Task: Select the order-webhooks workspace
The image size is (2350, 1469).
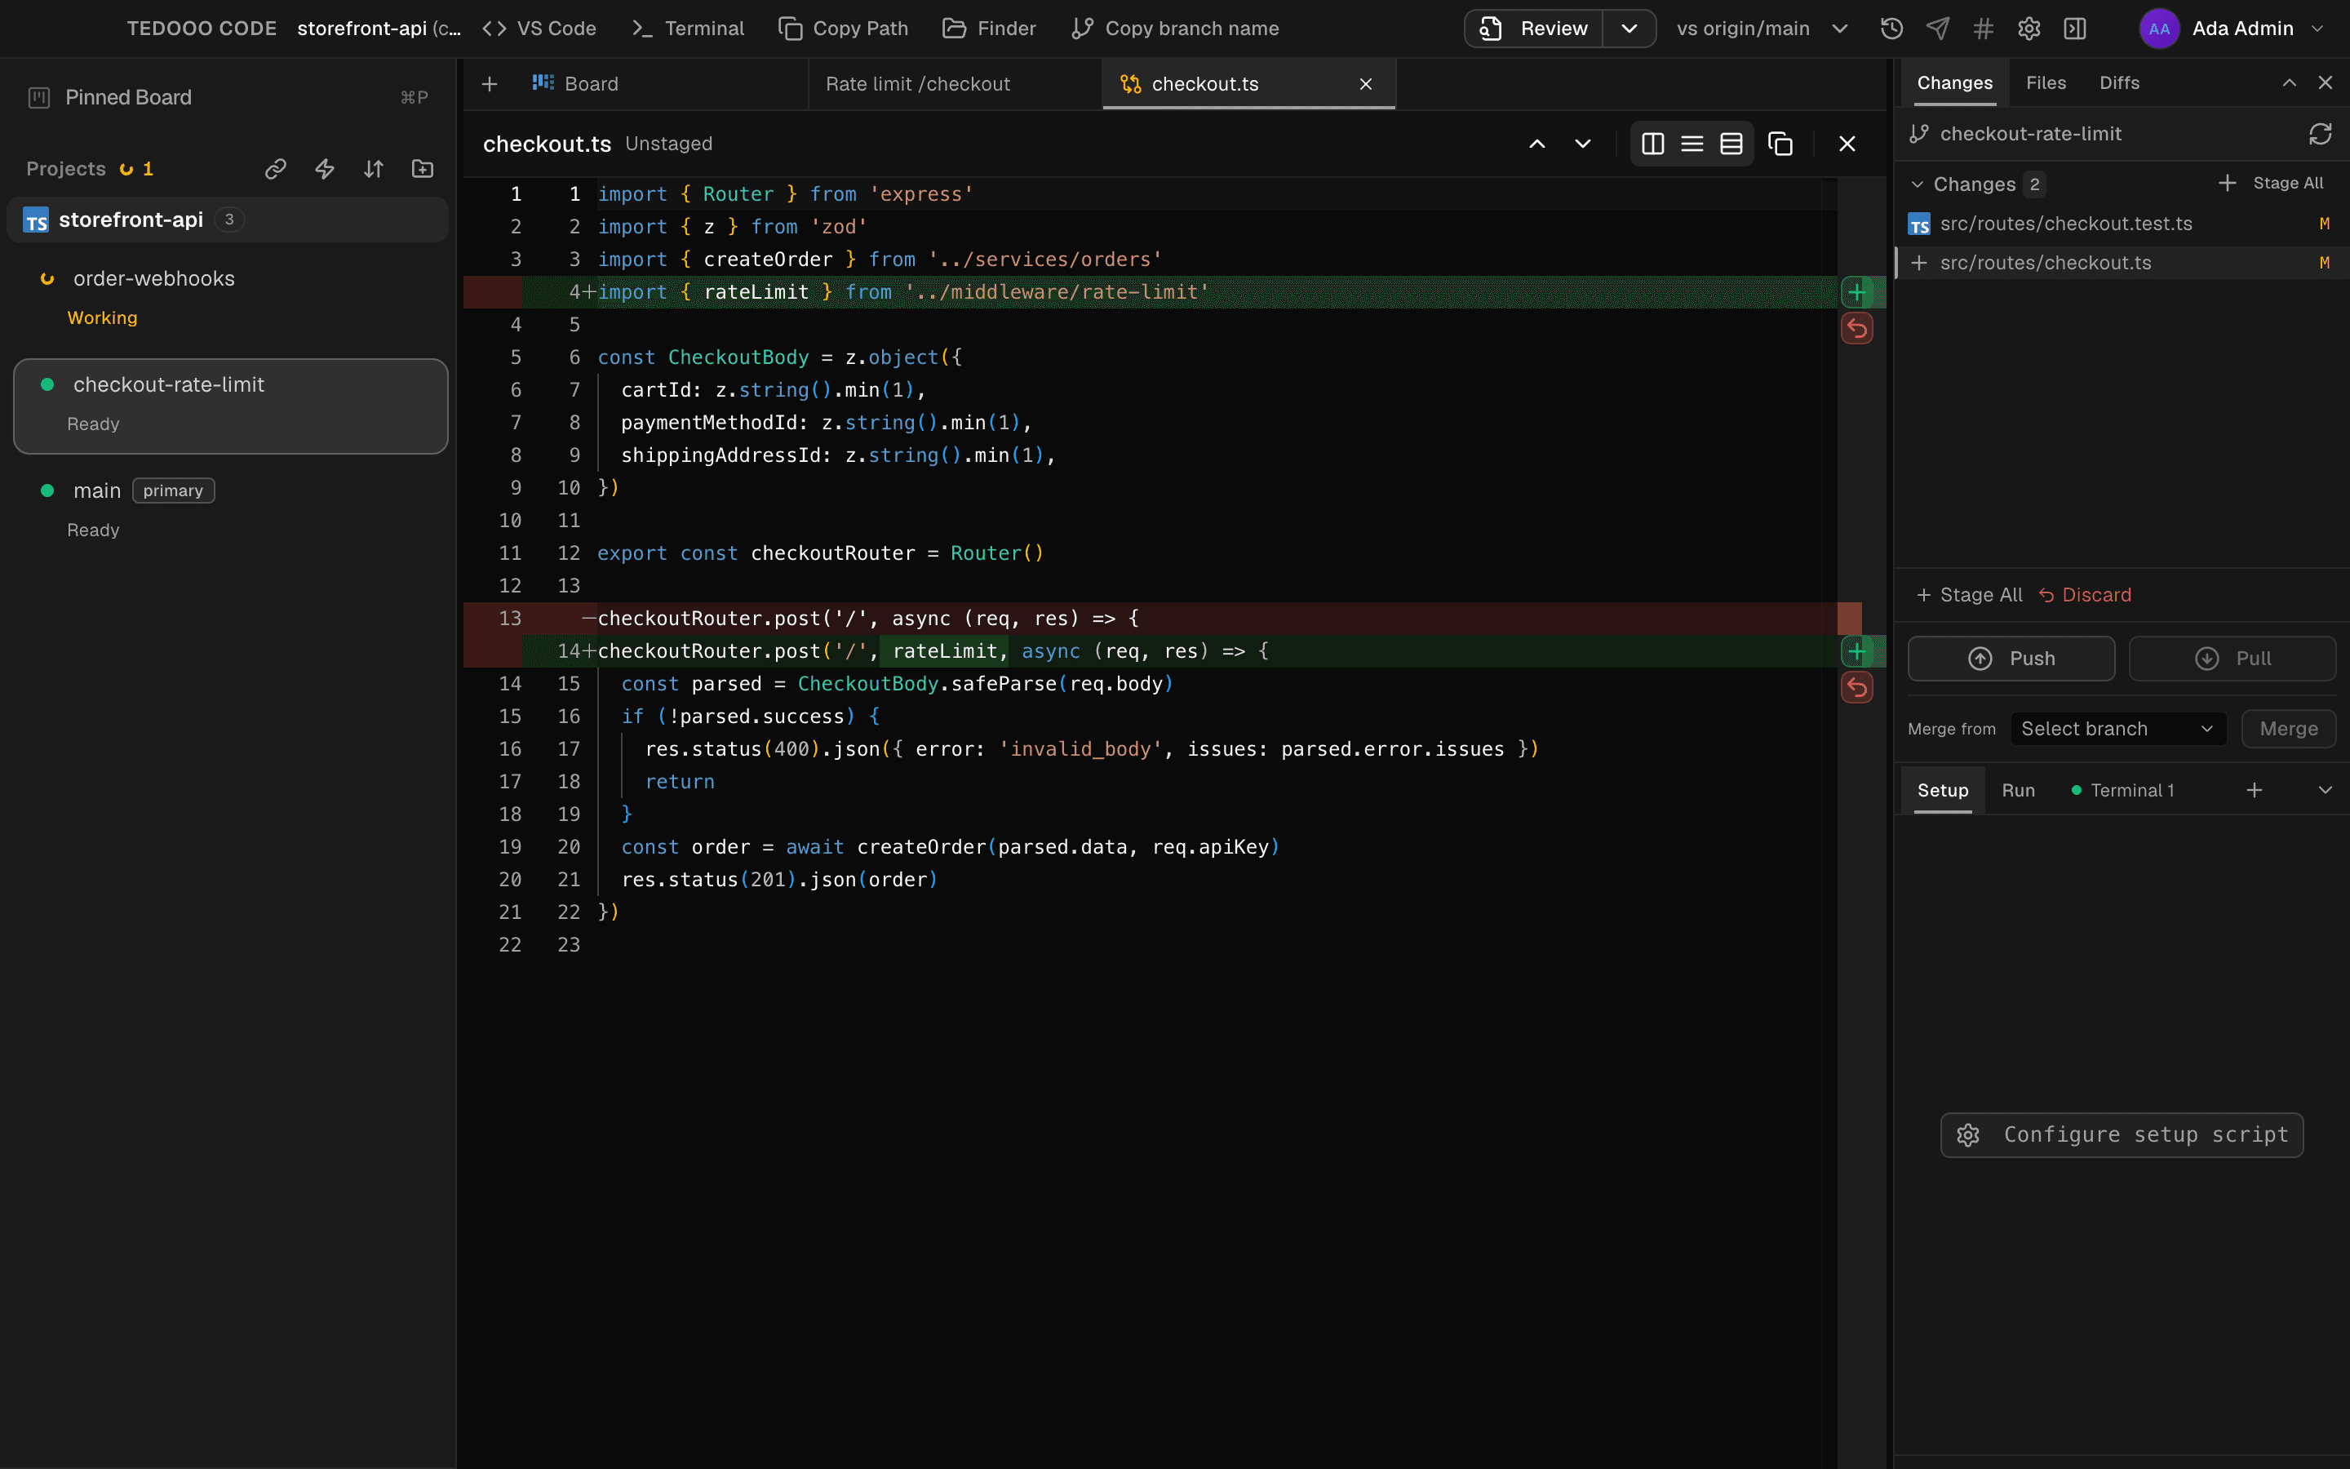Action: pos(230,297)
